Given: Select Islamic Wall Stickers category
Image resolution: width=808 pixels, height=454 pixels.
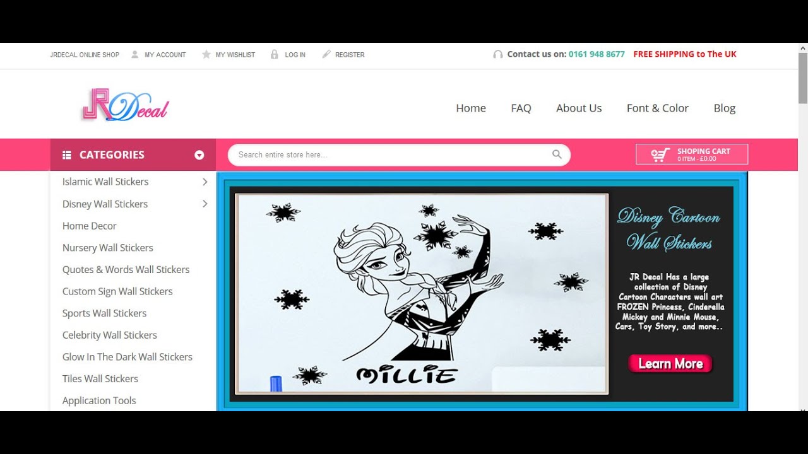Looking at the screenshot, I should pos(105,182).
